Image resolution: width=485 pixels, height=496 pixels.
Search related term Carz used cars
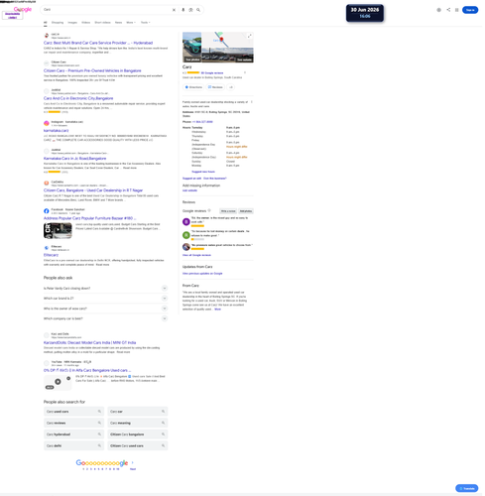(73, 412)
